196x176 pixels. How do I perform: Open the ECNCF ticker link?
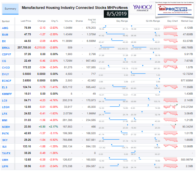[x=7, y=81]
